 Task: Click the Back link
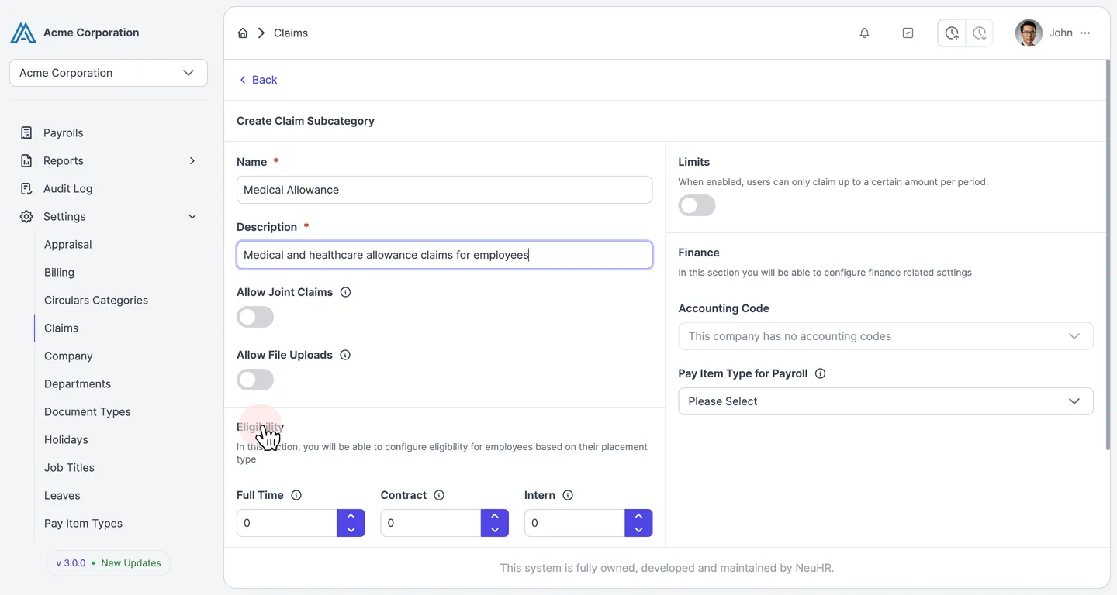pyautogui.click(x=258, y=80)
